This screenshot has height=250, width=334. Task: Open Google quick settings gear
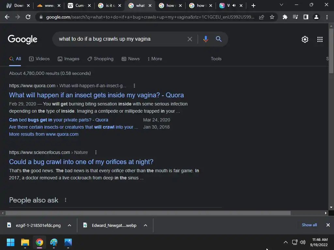point(305,39)
